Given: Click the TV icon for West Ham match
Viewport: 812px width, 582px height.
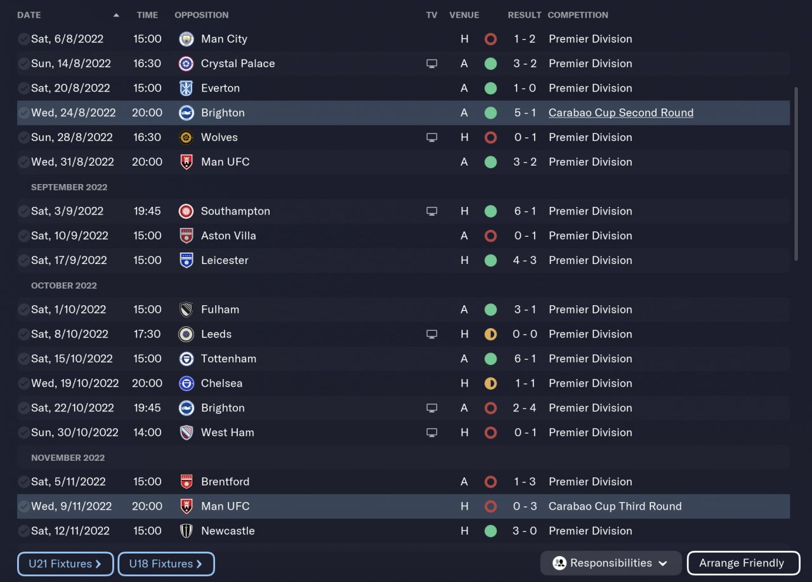Looking at the screenshot, I should tap(432, 433).
